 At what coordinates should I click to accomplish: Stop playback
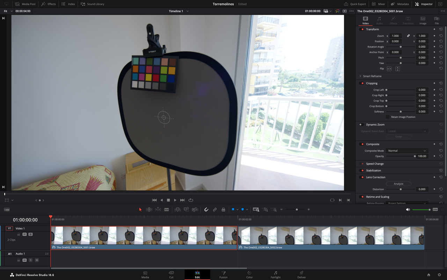pyautogui.click(x=168, y=200)
